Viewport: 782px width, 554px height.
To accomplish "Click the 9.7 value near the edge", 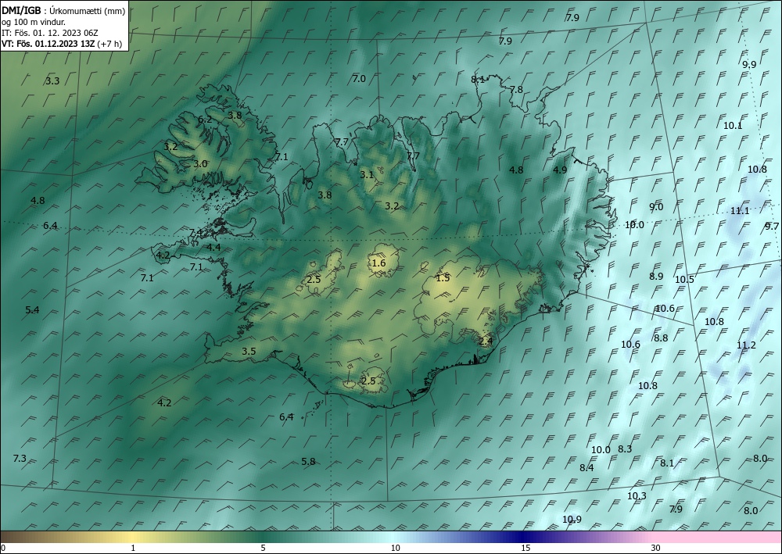I will click(772, 226).
